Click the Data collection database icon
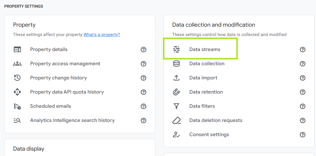316x156 pixels. tap(176, 64)
